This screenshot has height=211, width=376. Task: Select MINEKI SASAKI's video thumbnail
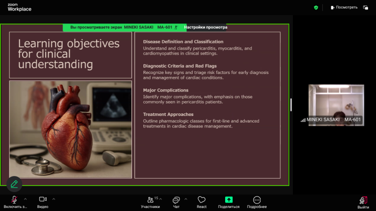[x=336, y=104]
